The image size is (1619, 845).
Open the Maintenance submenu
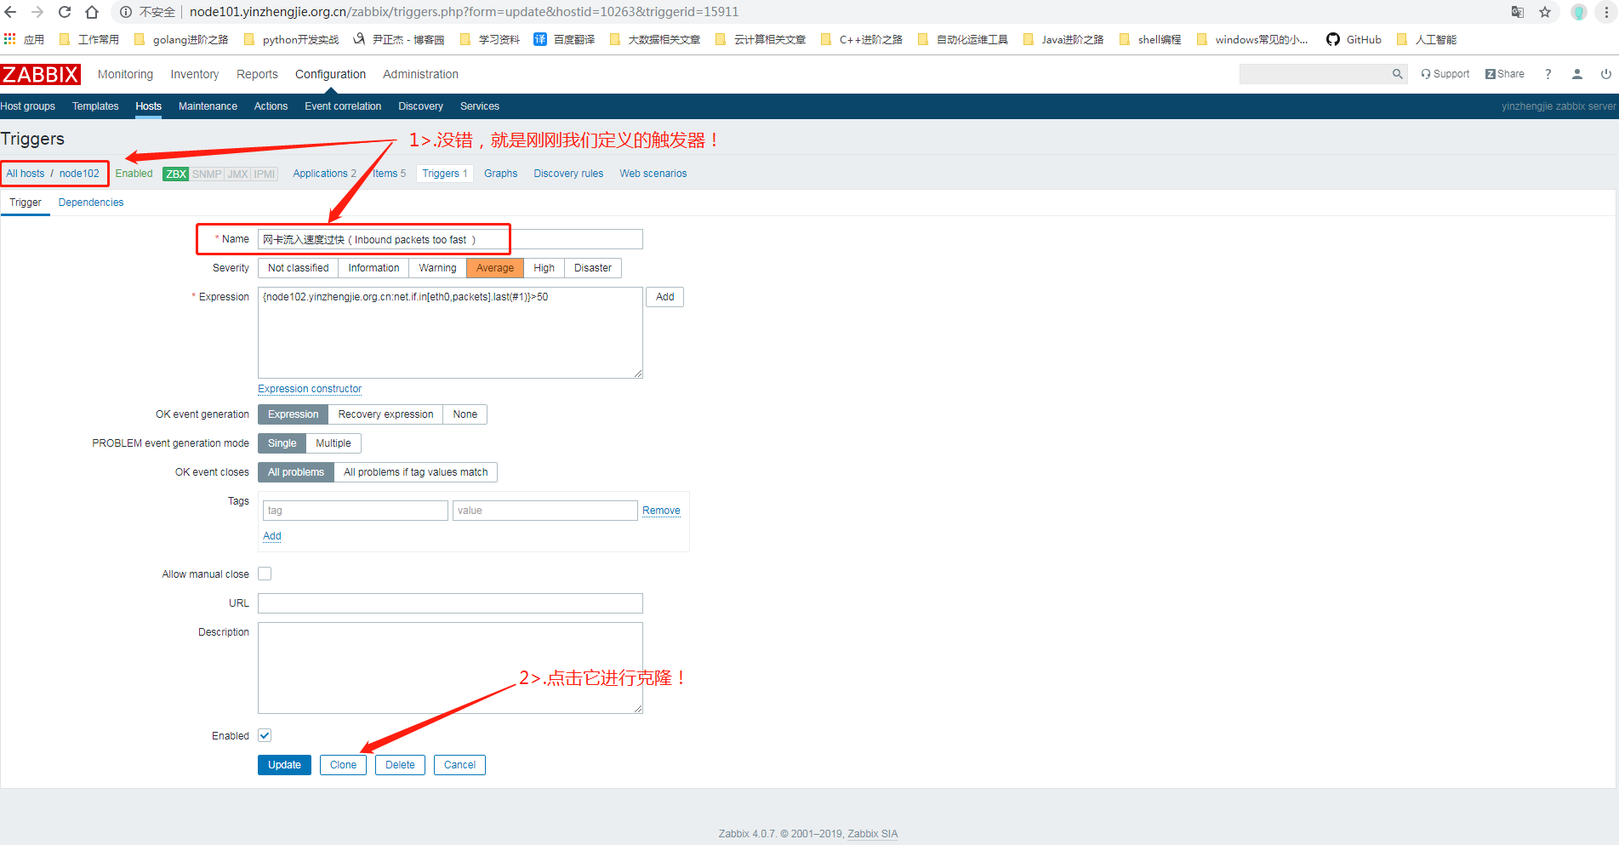coord(208,106)
